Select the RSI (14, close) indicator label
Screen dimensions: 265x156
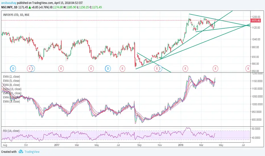11,131
